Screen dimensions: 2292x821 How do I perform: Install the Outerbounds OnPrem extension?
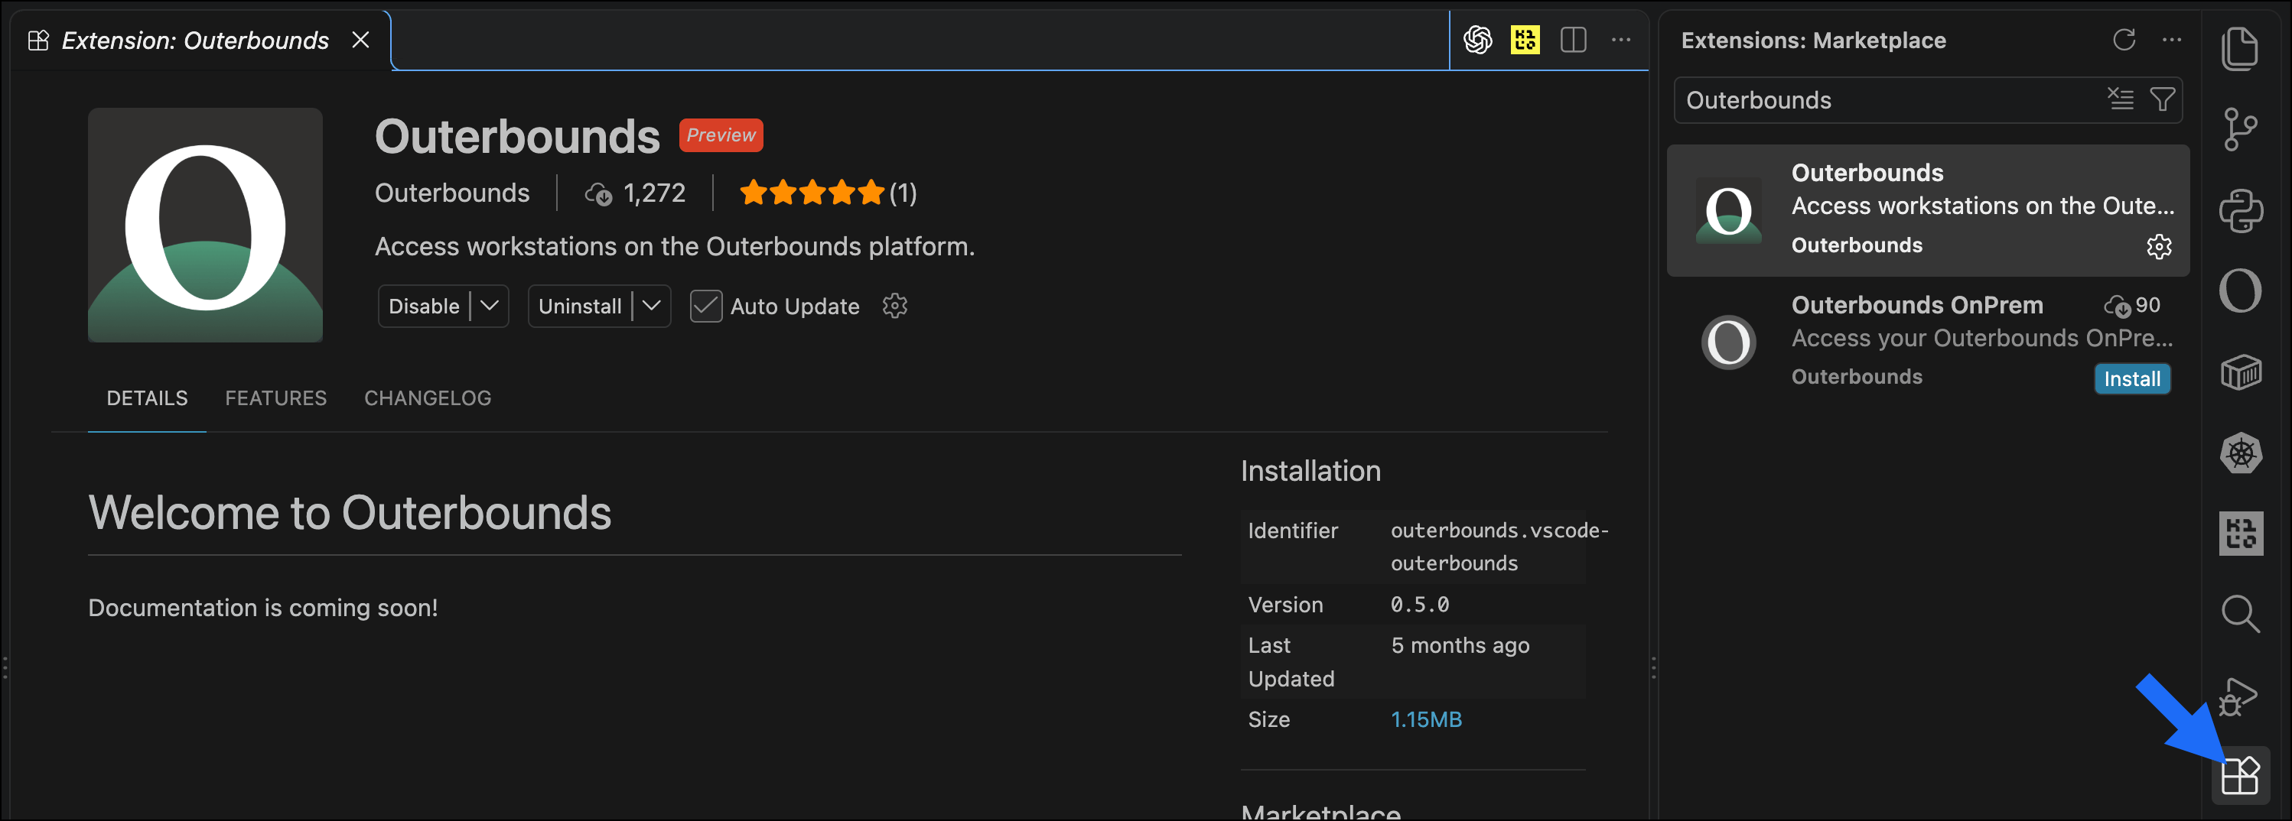2132,379
